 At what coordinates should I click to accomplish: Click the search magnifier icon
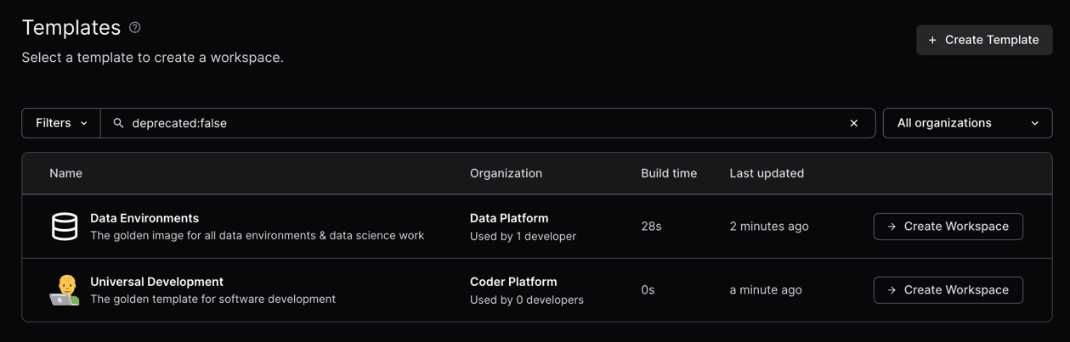[118, 123]
